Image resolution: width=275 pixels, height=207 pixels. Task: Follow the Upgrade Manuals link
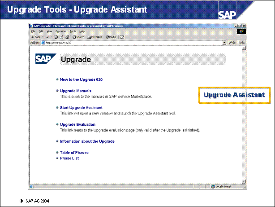tap(75, 91)
